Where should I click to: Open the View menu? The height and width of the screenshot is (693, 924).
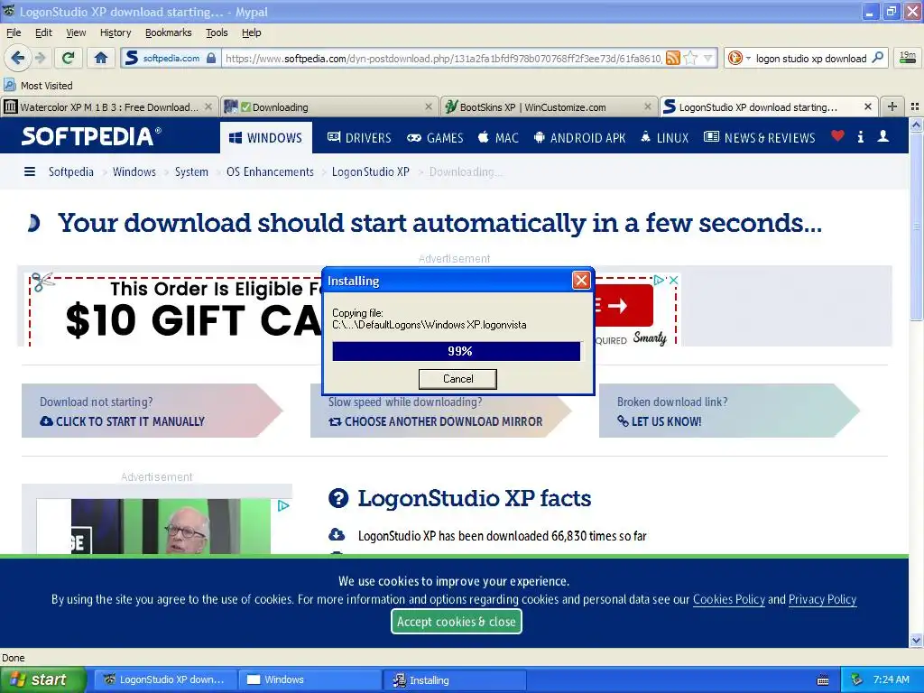point(76,32)
